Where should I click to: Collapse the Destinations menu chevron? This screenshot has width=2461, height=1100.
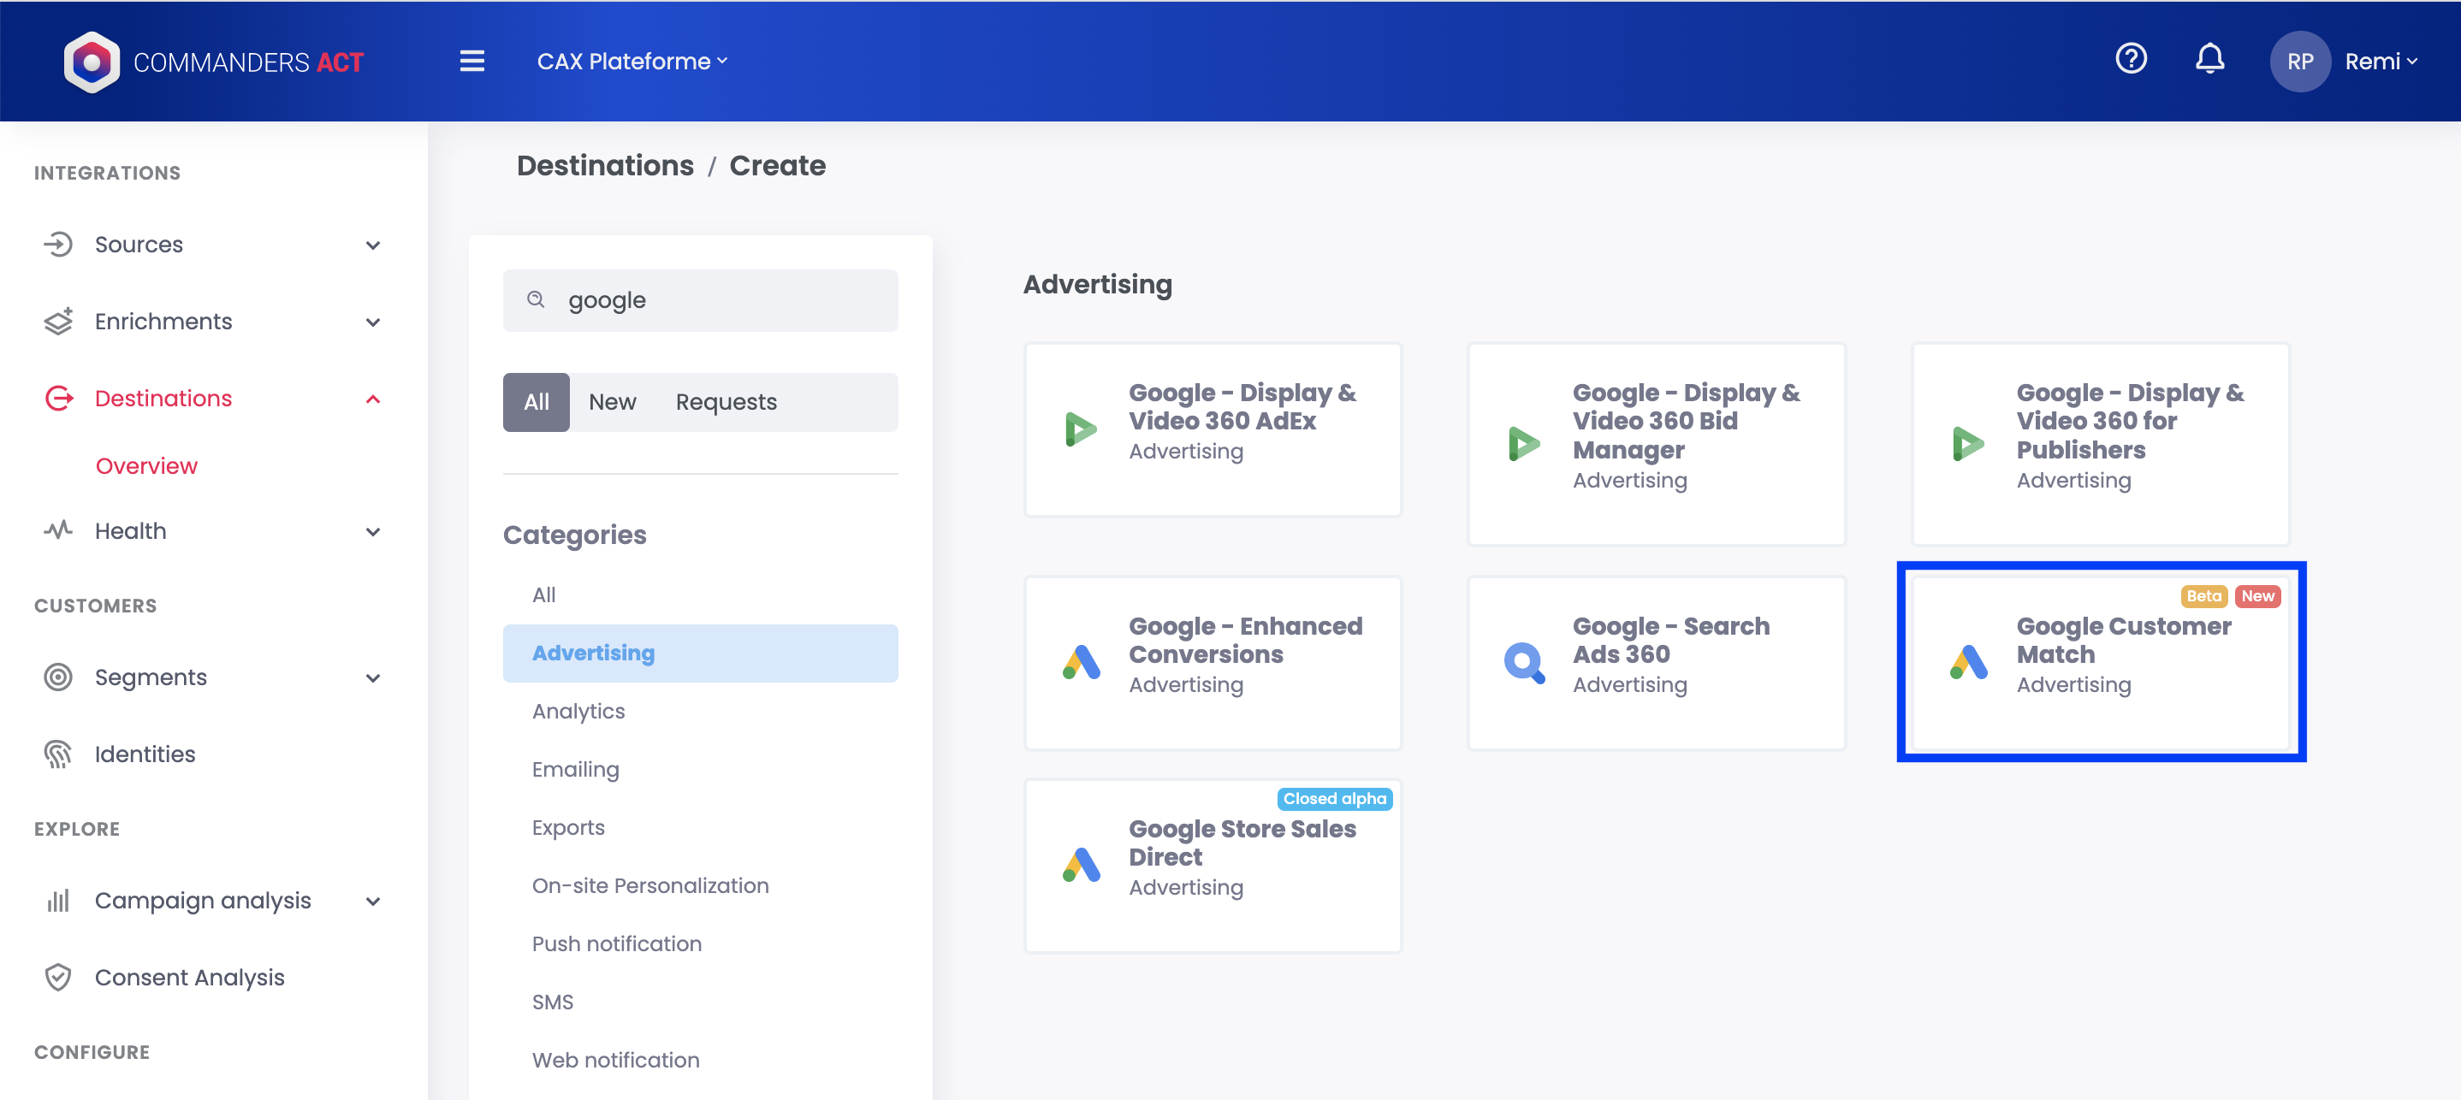[372, 399]
